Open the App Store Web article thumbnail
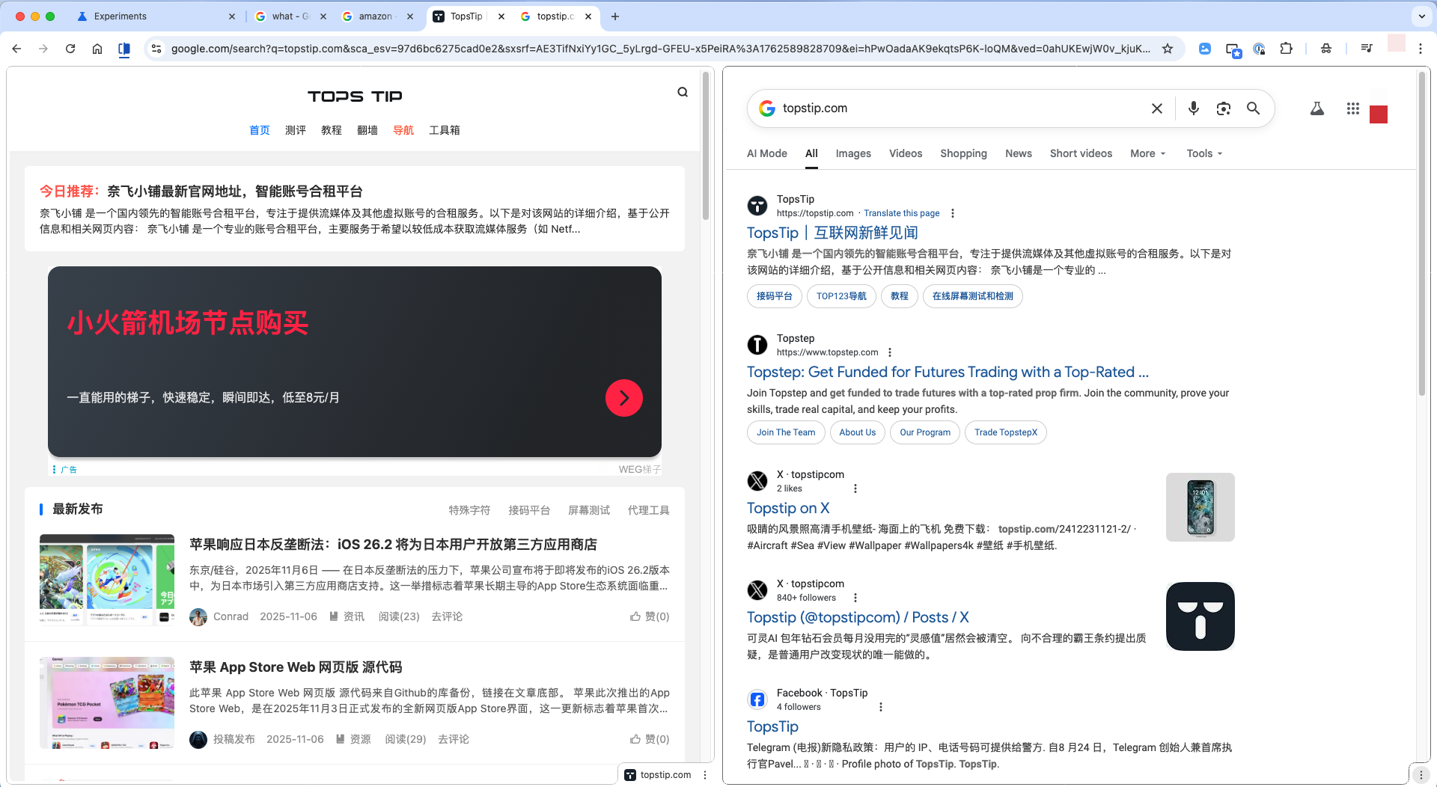The height and width of the screenshot is (787, 1437). pos(107,702)
